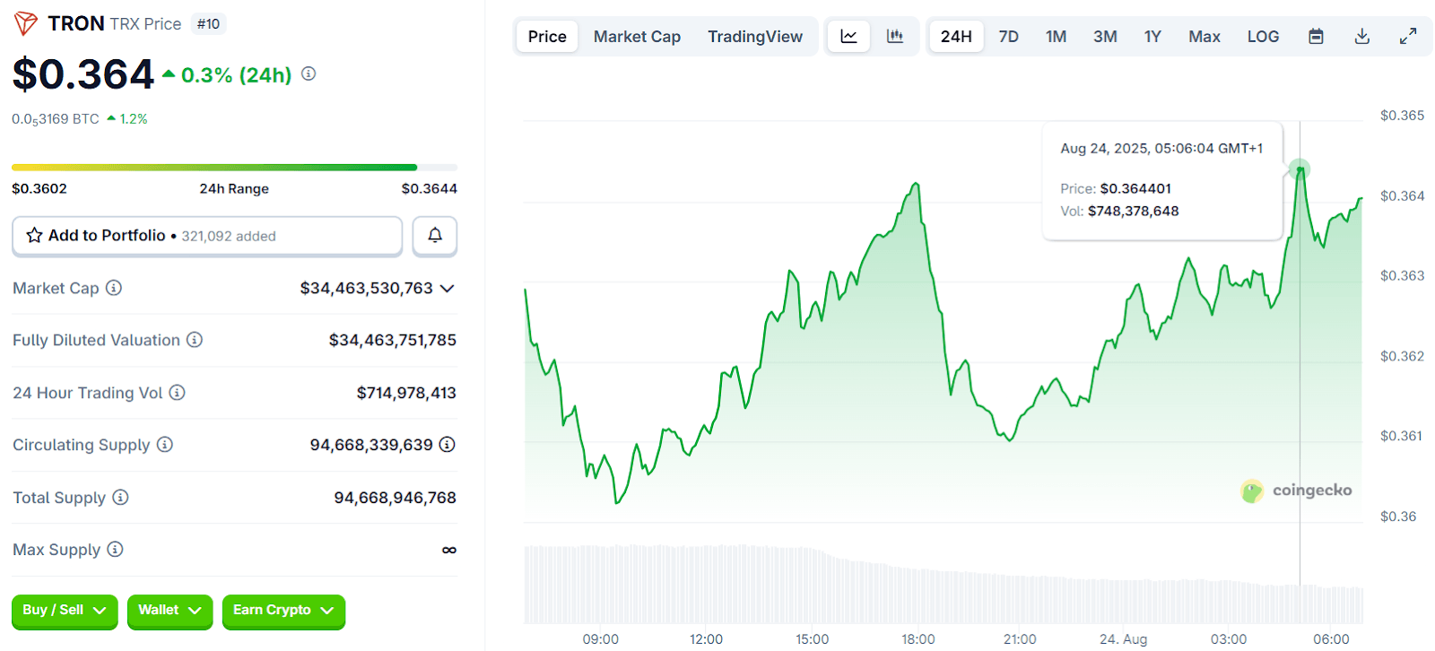The width and height of the screenshot is (1435, 651).
Task: Click the $0.36 y-axis label
Action: pyautogui.click(x=1398, y=516)
